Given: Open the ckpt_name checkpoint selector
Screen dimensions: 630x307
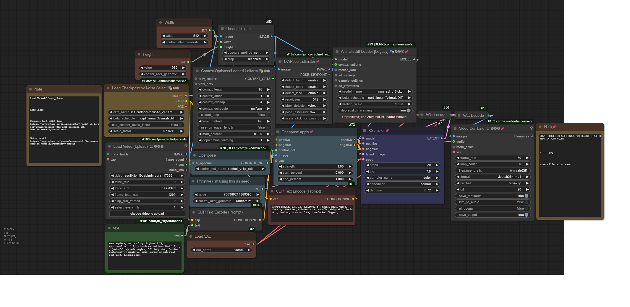Looking at the screenshot, I should point(146,112).
